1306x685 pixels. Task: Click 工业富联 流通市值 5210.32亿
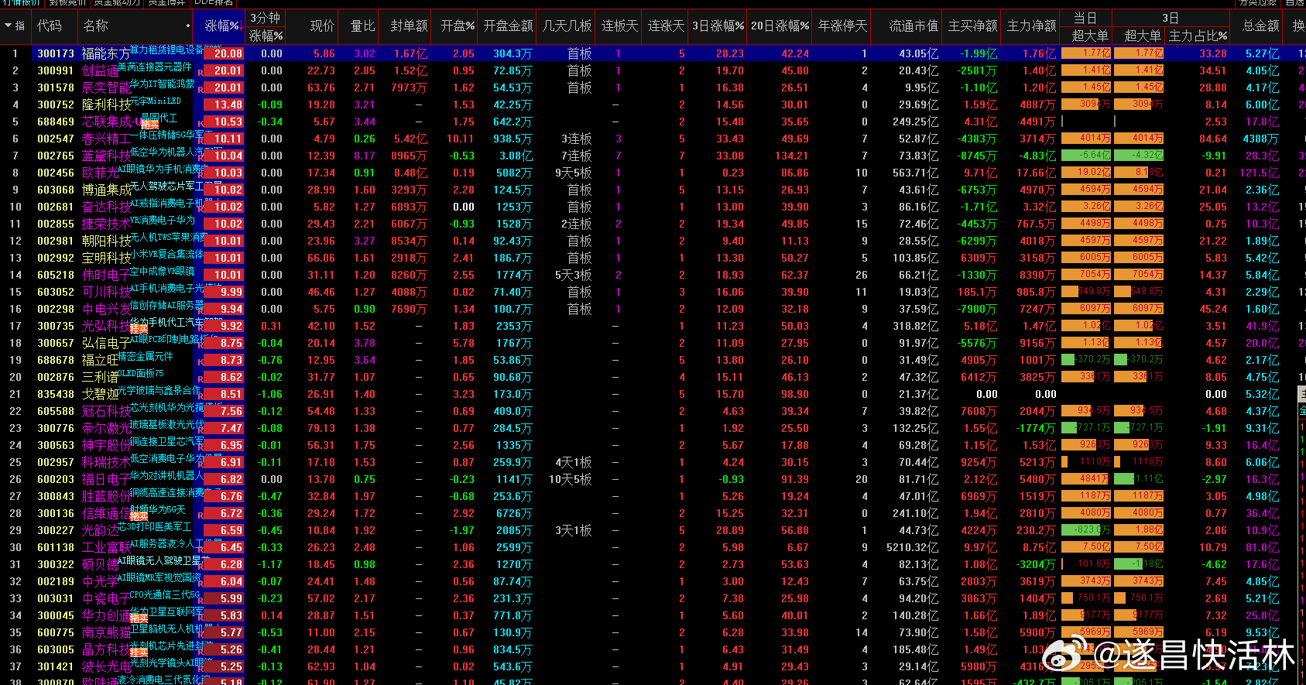tap(913, 547)
